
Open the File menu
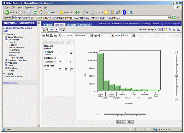coord(7,7)
